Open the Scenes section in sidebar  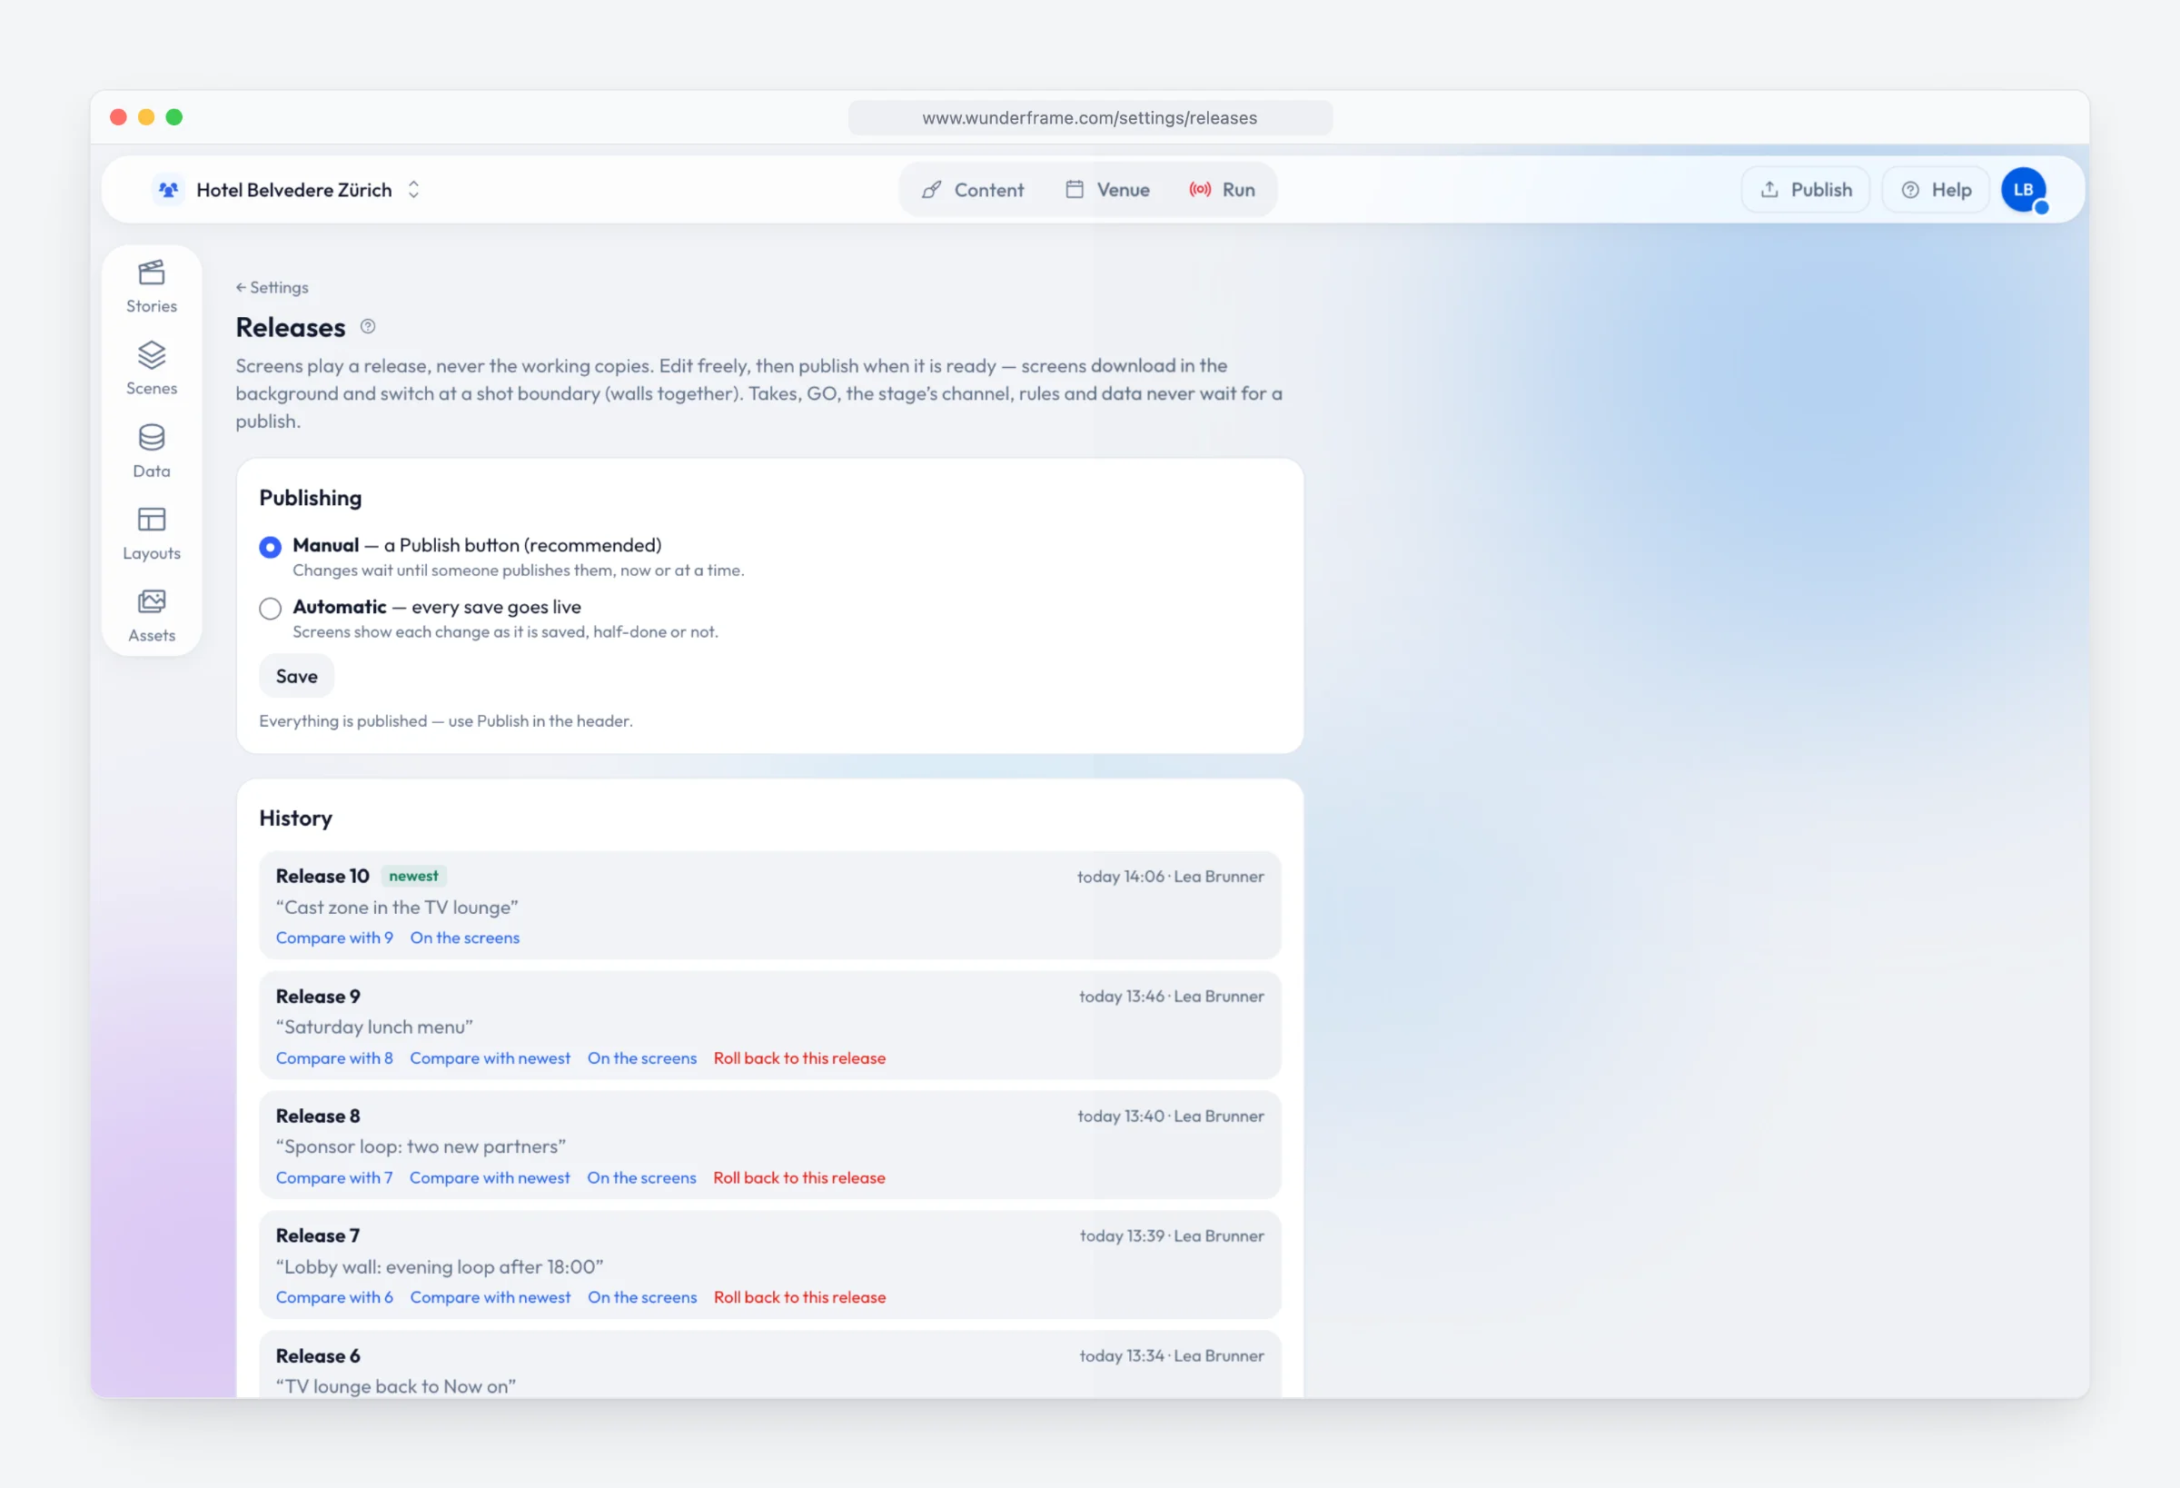151,369
